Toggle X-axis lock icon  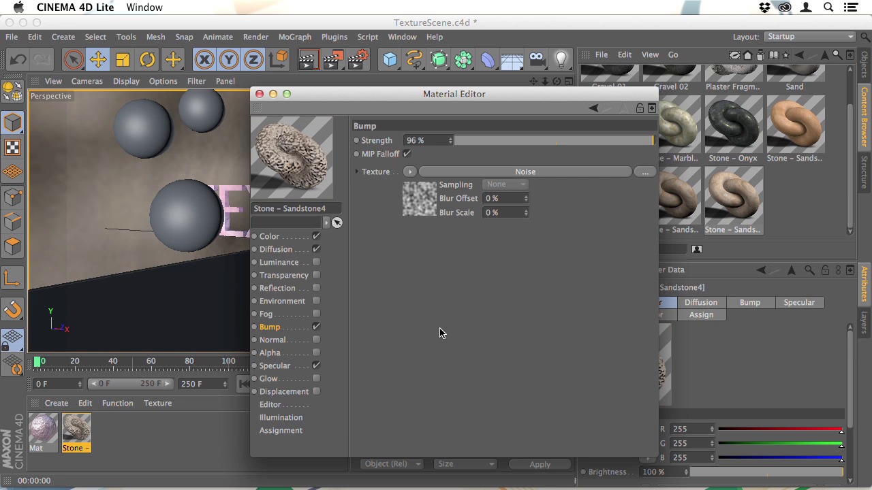coord(204,60)
